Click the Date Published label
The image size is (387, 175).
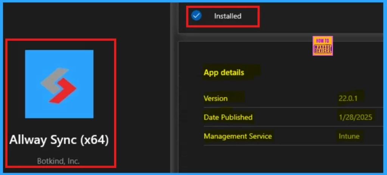pyautogui.click(x=228, y=117)
